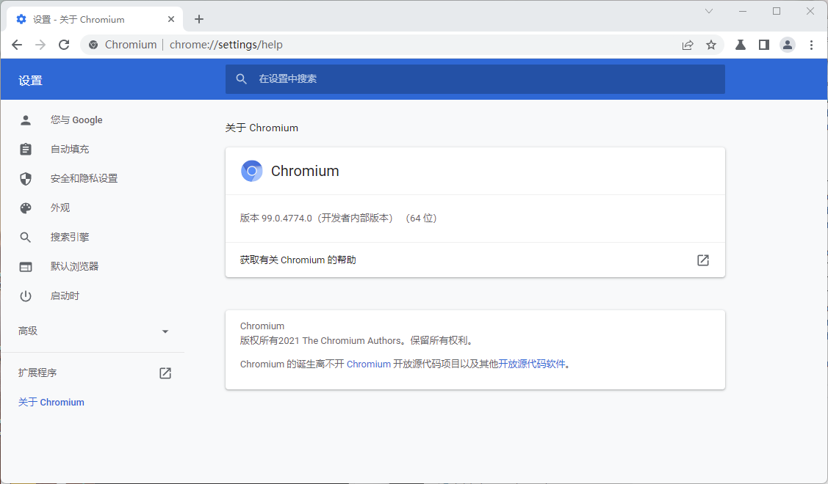Click the bookmark star icon
Screen dimensions: 828x484
point(710,45)
